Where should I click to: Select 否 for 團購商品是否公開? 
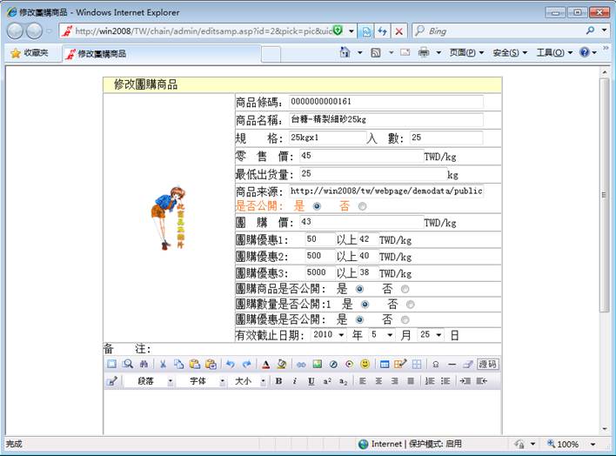[405, 288]
